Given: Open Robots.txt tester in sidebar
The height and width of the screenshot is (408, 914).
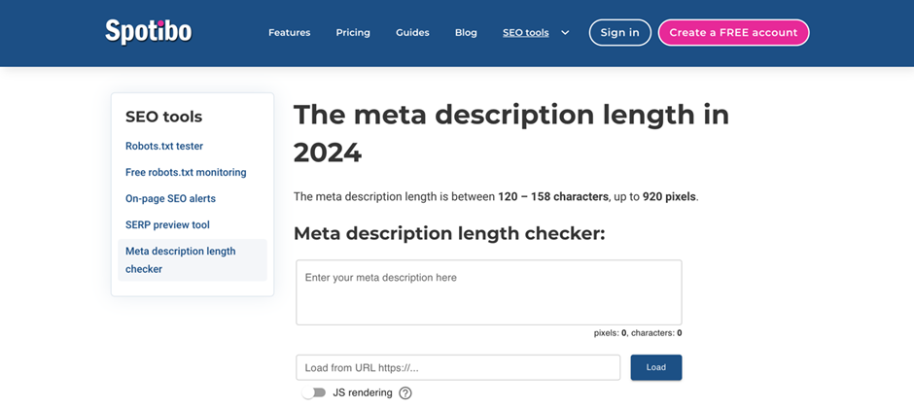Looking at the screenshot, I should point(164,146).
